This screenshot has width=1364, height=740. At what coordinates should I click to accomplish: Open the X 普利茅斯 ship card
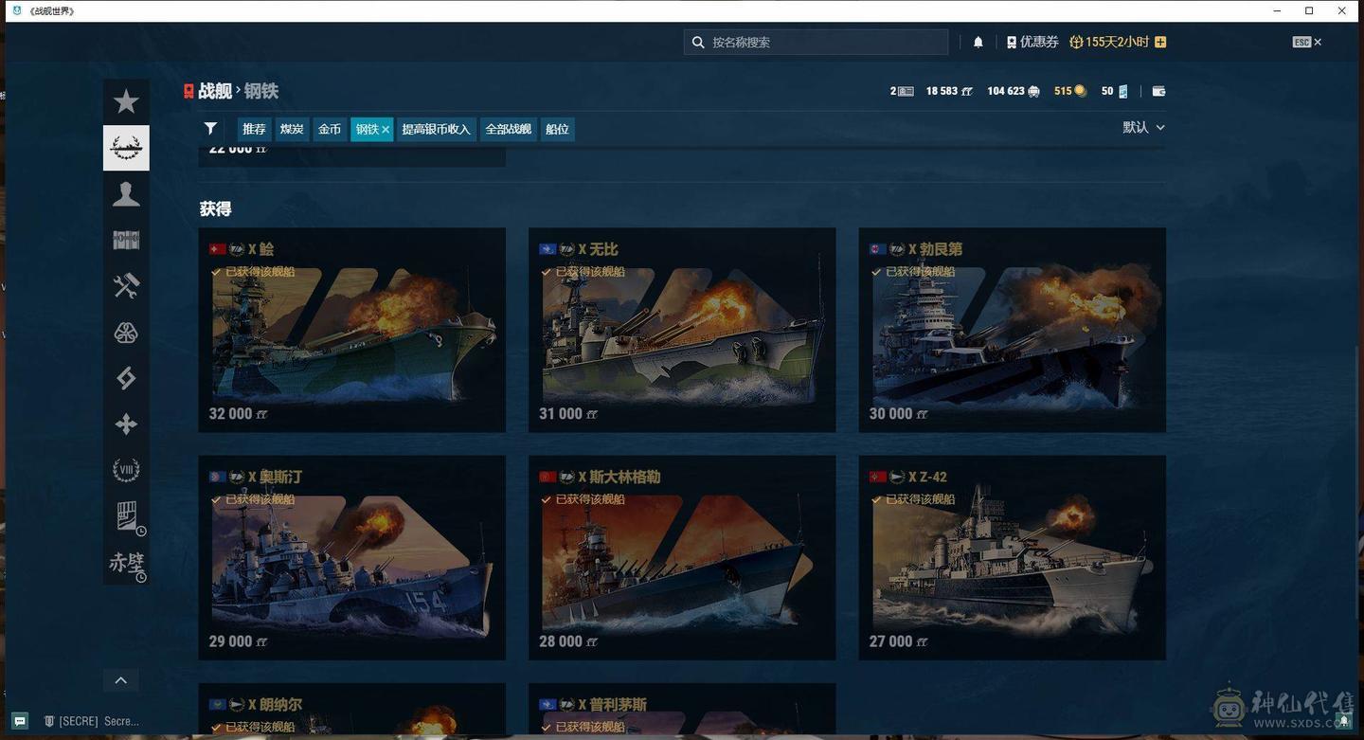pos(682,711)
